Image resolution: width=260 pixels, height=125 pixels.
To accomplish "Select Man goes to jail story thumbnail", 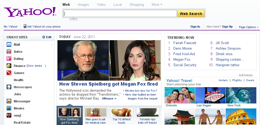I will coord(95,112).
